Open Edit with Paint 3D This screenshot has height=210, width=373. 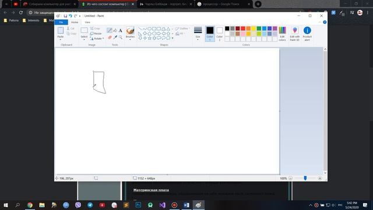click(x=295, y=34)
